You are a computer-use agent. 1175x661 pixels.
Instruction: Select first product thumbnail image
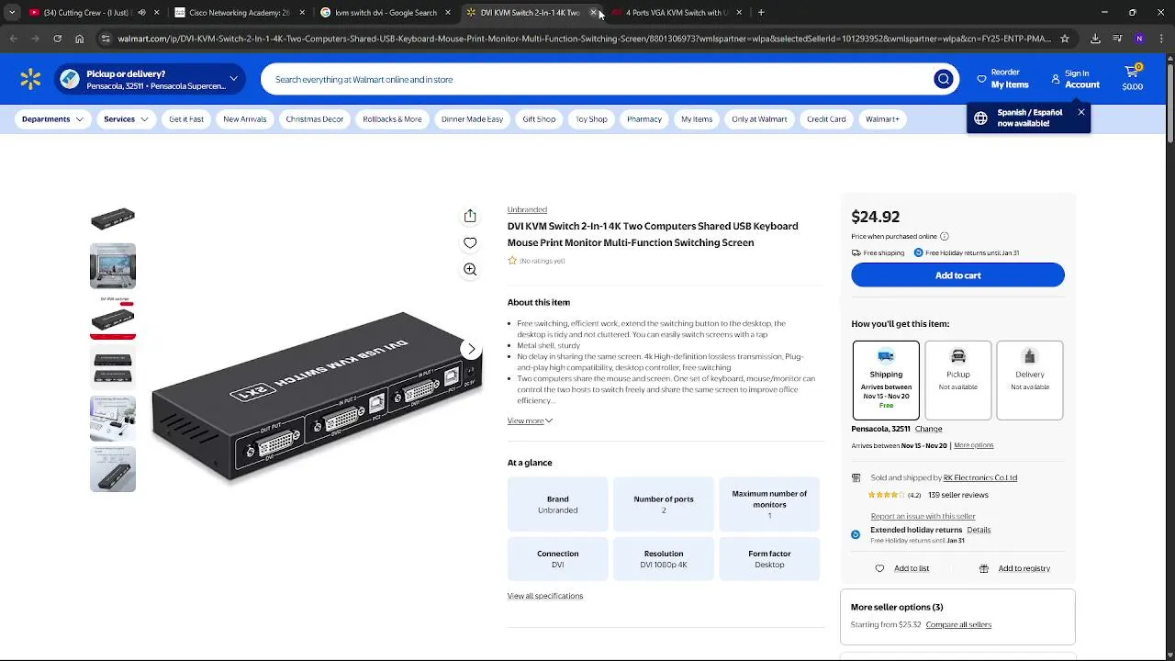[x=113, y=217]
